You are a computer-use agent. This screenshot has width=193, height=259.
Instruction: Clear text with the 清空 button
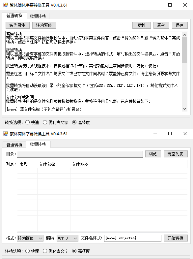(161, 25)
